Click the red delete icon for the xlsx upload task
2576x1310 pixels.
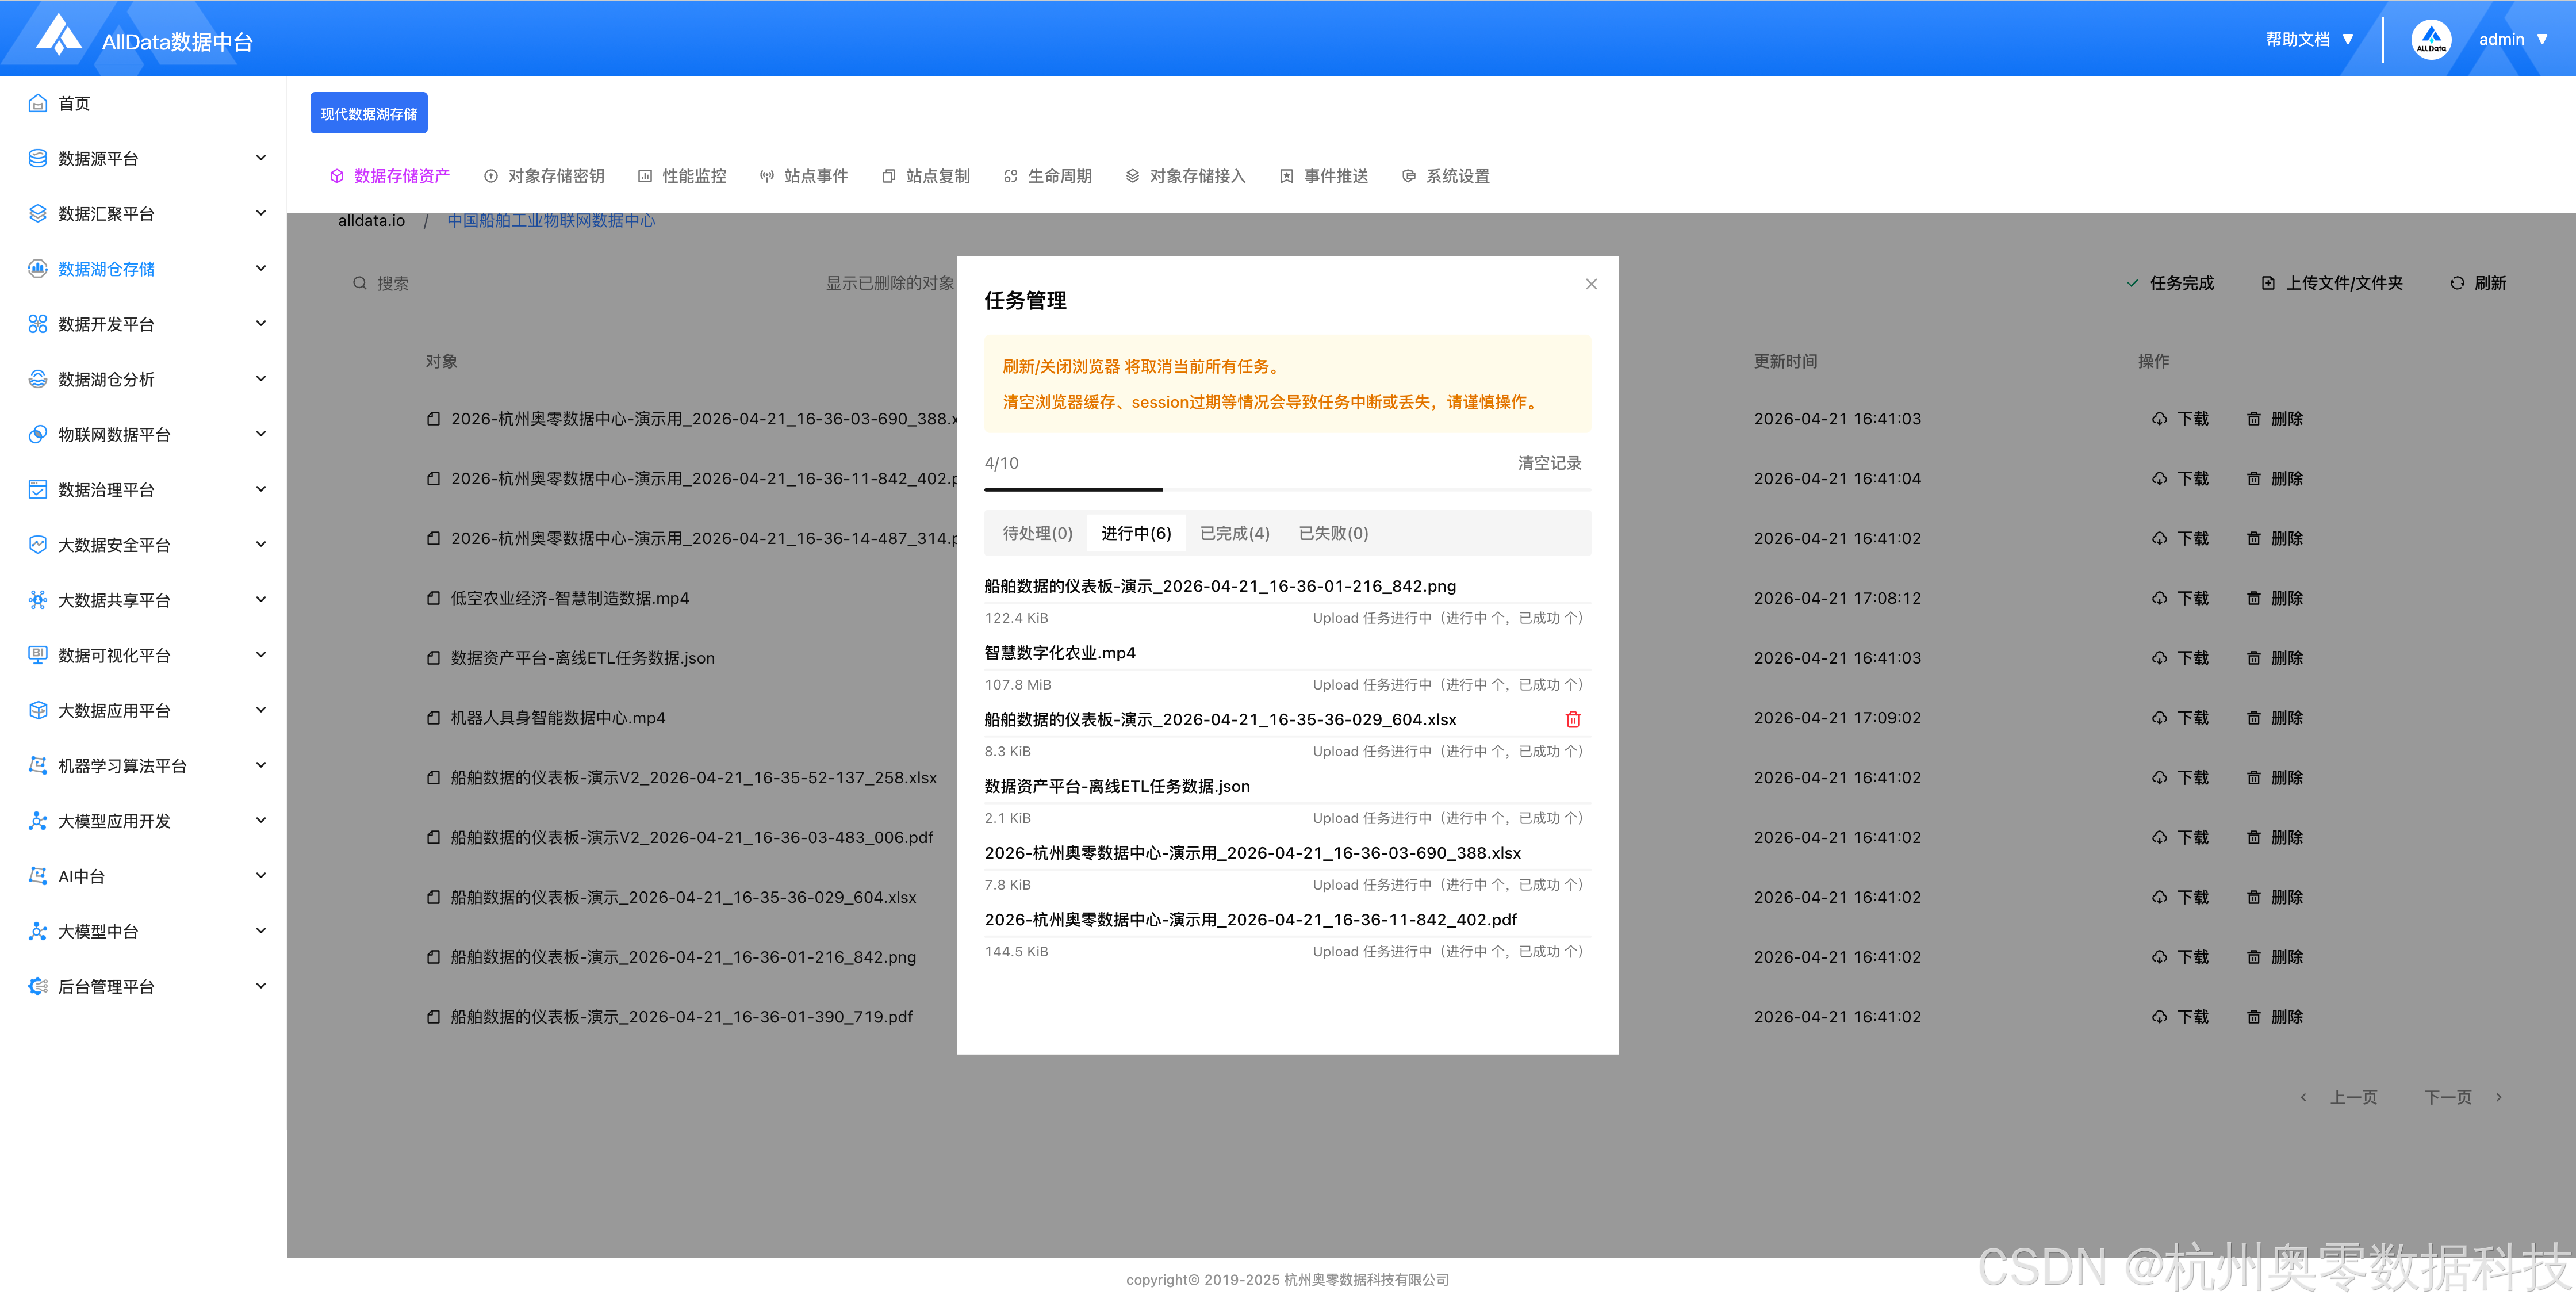pyautogui.click(x=1572, y=719)
